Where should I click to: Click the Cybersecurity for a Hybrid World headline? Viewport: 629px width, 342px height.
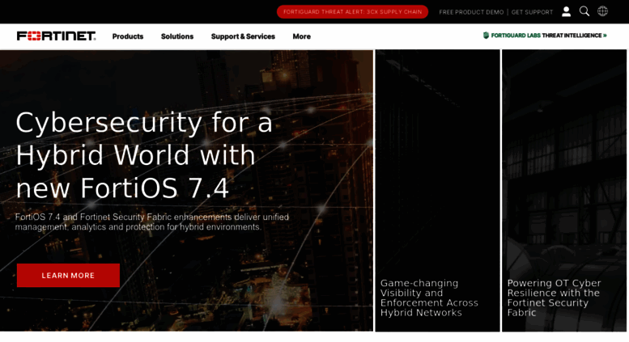pyautogui.click(x=144, y=154)
